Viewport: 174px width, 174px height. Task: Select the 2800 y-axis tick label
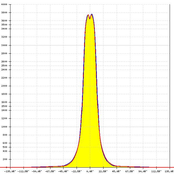click(x=4, y=53)
